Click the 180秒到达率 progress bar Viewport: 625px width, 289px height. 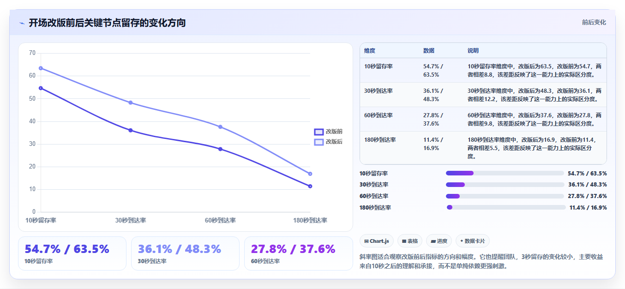pos(506,208)
